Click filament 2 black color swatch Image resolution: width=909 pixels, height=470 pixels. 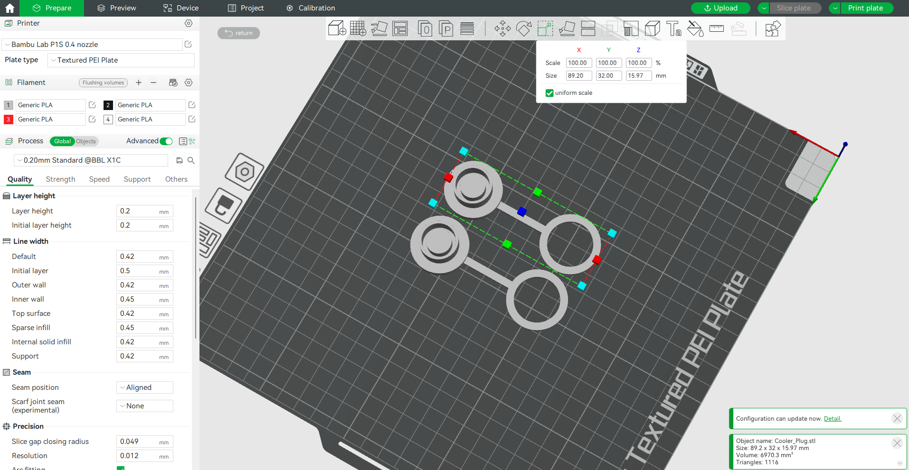[x=108, y=105]
